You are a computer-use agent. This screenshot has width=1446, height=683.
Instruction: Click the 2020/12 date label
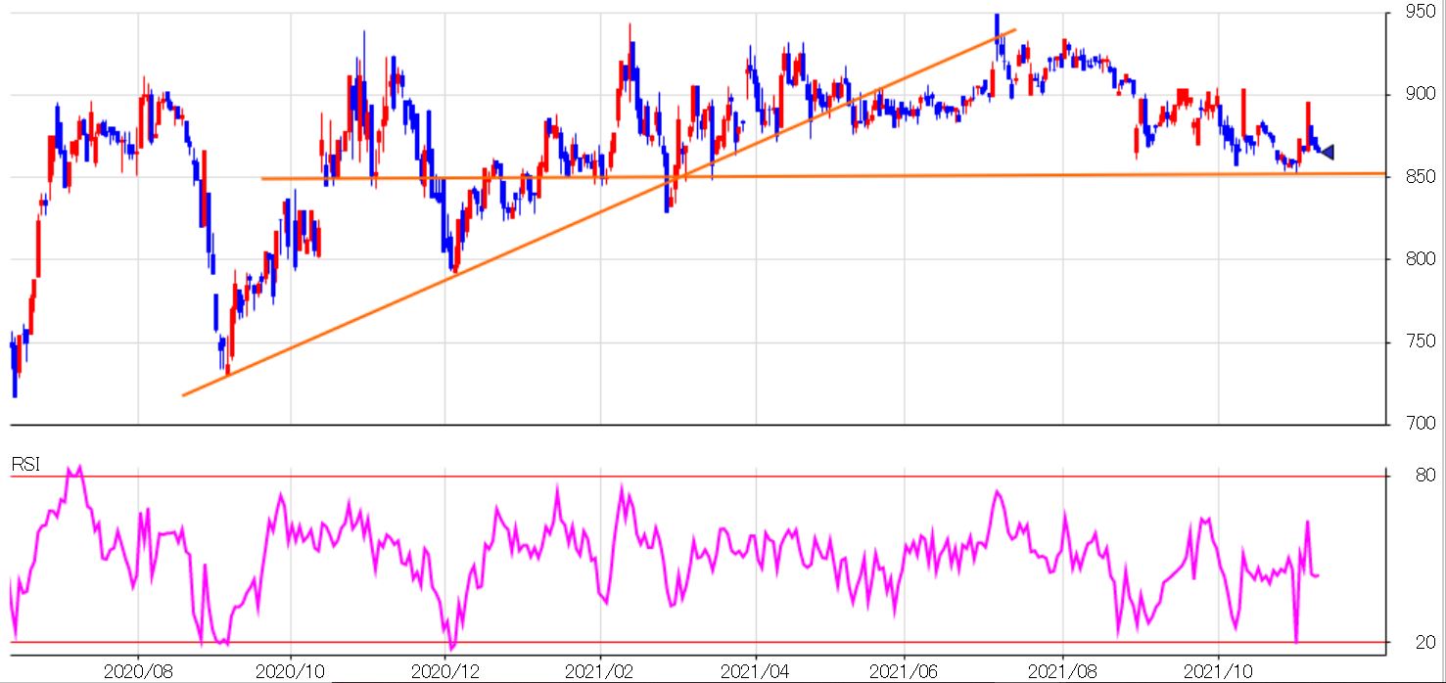click(x=445, y=671)
